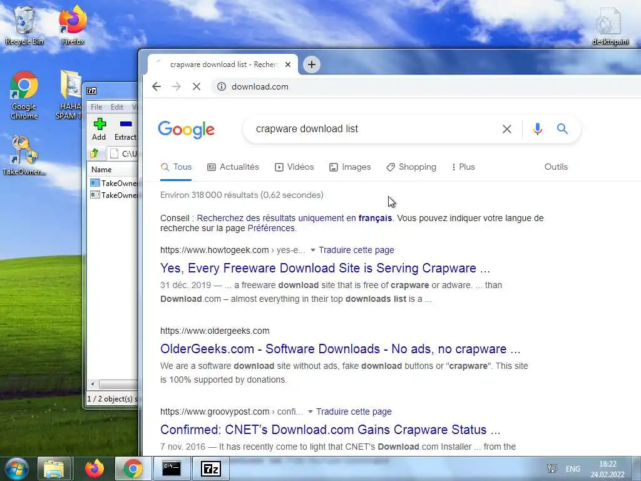
Task: Switch to the Vidéos tab
Action: 294,167
